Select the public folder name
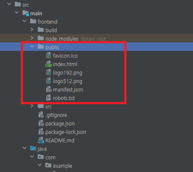This screenshot has width=193, height=172. 52,47
